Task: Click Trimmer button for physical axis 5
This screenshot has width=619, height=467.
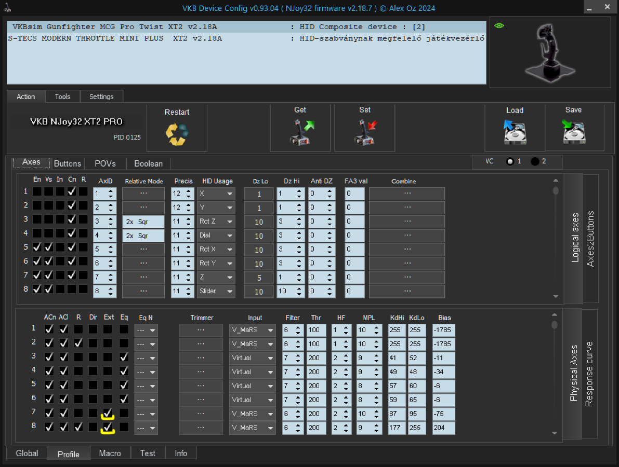Action: (x=201, y=386)
